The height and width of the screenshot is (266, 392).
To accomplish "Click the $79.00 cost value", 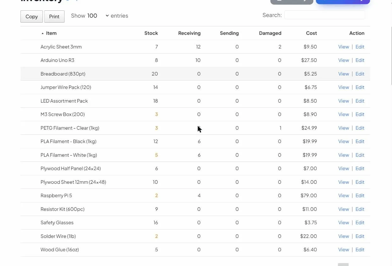I will pos(309,195).
